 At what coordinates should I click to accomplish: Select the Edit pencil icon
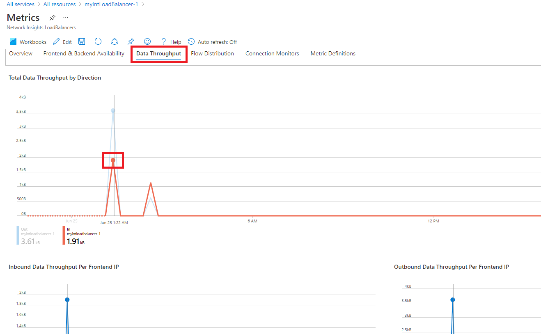point(57,41)
